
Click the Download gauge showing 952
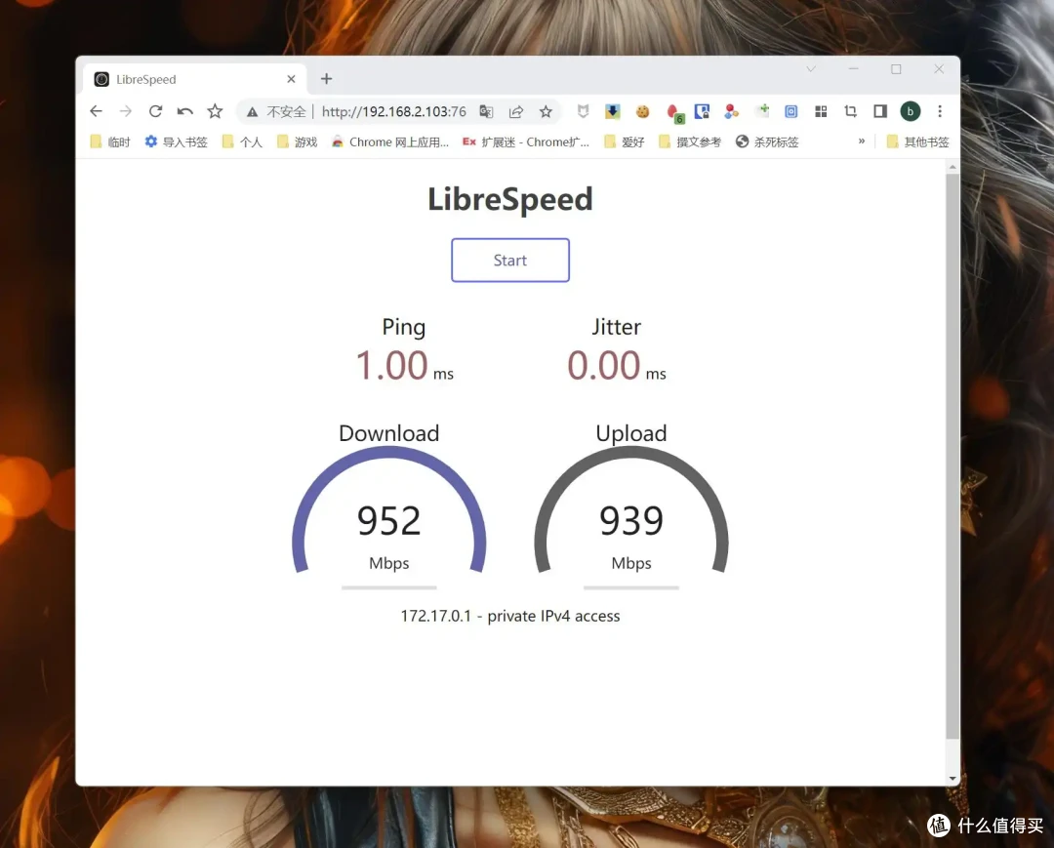tap(389, 510)
